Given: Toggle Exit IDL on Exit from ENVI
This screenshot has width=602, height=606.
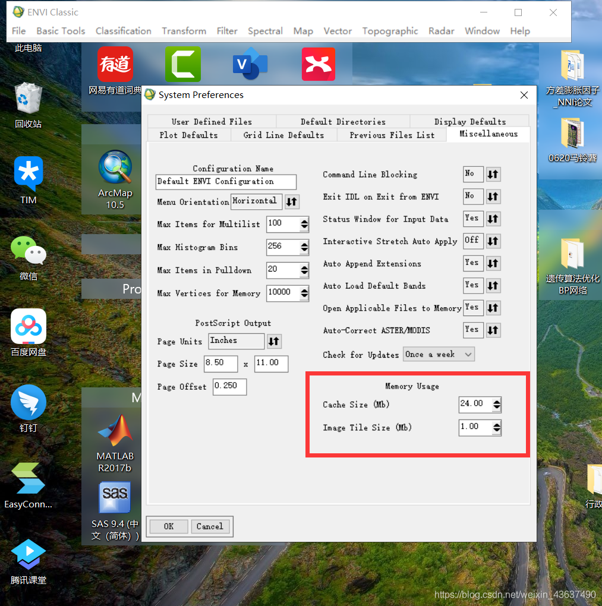Looking at the screenshot, I should (493, 197).
